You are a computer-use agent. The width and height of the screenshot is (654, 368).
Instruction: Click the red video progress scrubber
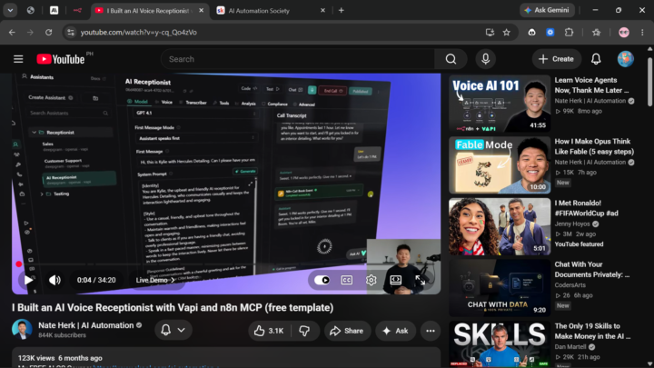(19, 264)
